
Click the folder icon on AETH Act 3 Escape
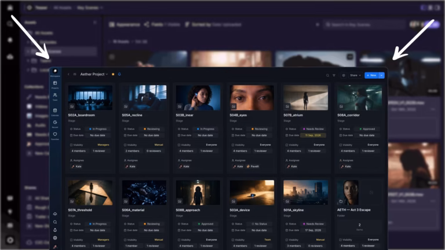click(341, 201)
